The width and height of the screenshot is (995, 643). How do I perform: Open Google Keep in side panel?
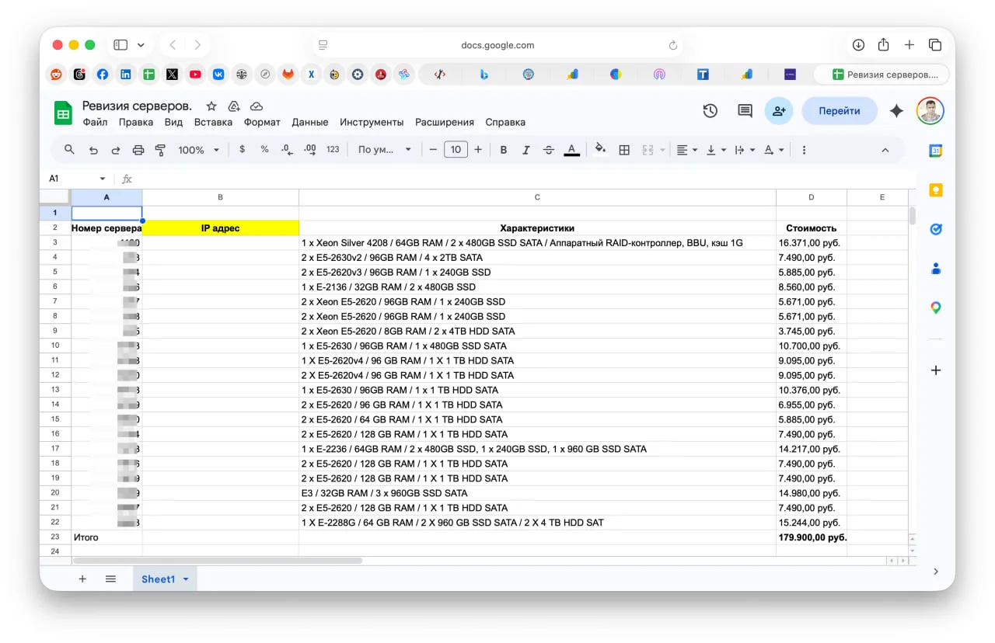[x=936, y=190]
